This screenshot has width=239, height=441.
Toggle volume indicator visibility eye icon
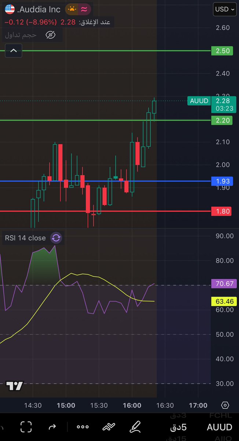click(x=51, y=35)
